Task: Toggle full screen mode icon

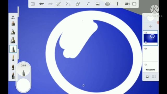Action: (x=134, y=4)
